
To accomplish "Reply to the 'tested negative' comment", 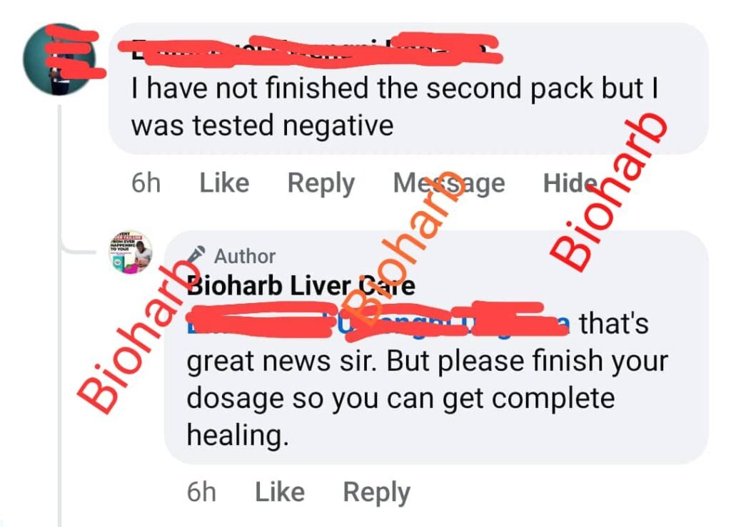I will pyautogui.click(x=321, y=183).
